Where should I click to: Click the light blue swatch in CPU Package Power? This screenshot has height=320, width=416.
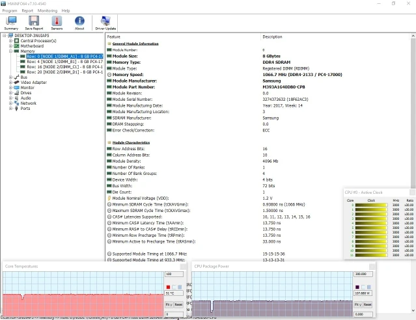(369, 287)
